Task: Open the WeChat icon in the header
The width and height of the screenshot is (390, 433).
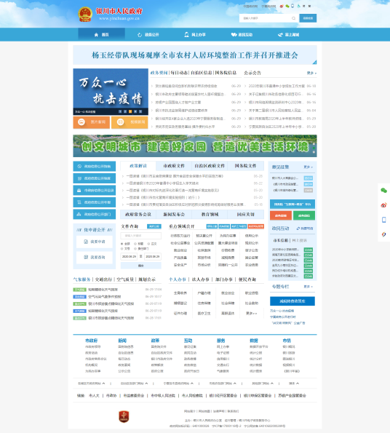Action: tap(287, 6)
